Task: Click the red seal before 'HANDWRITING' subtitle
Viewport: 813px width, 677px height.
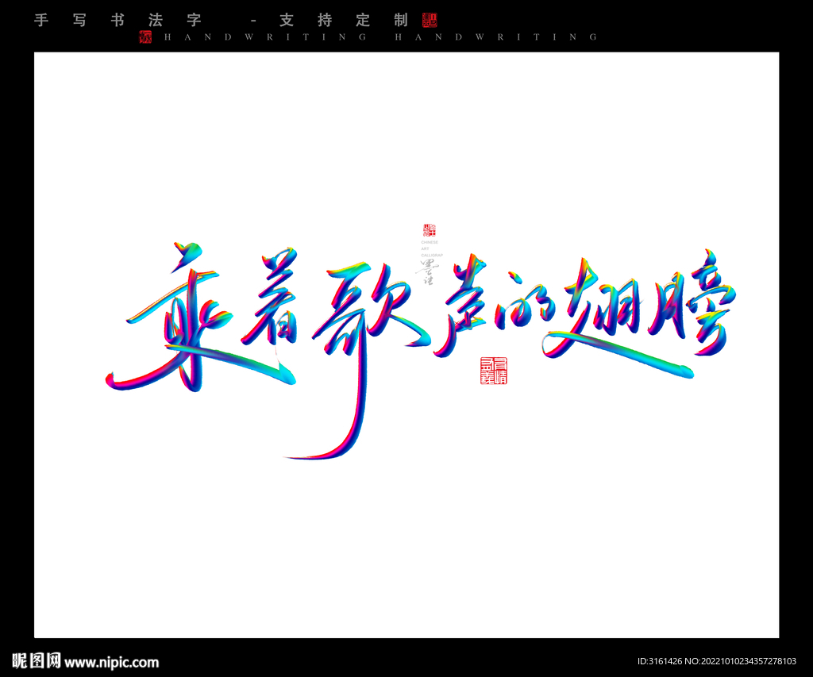Action: tap(146, 37)
